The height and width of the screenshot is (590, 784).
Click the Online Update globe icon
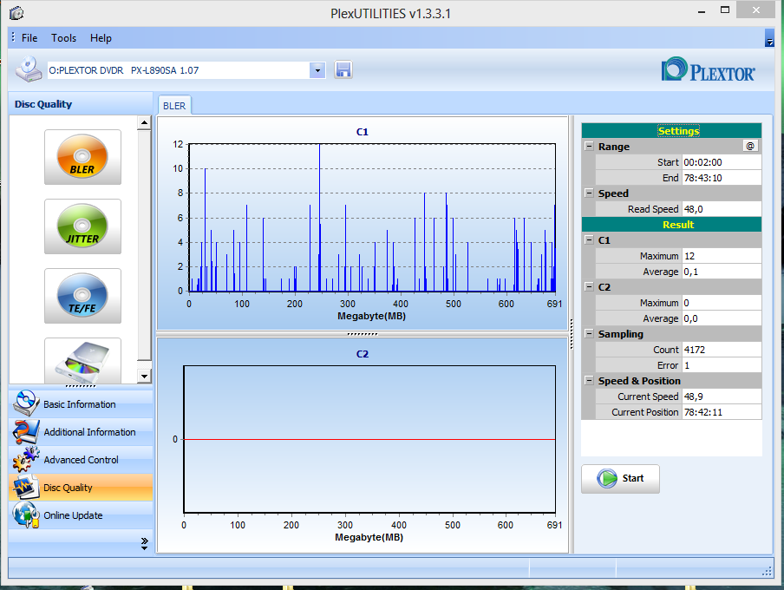tap(26, 515)
